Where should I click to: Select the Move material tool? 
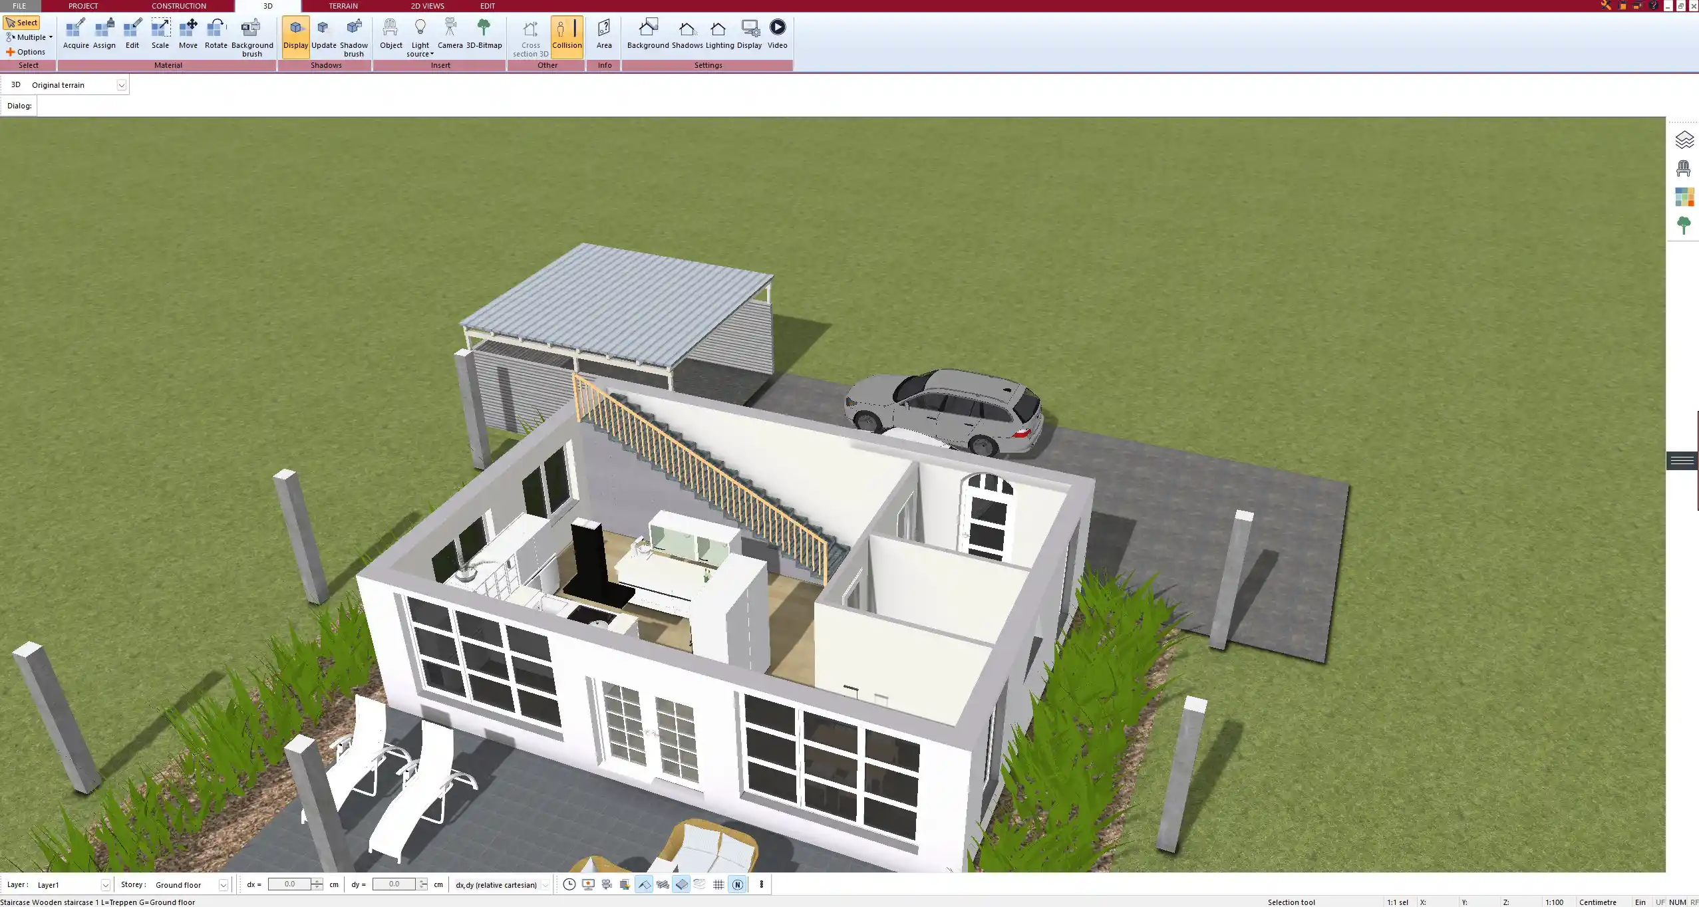[188, 34]
